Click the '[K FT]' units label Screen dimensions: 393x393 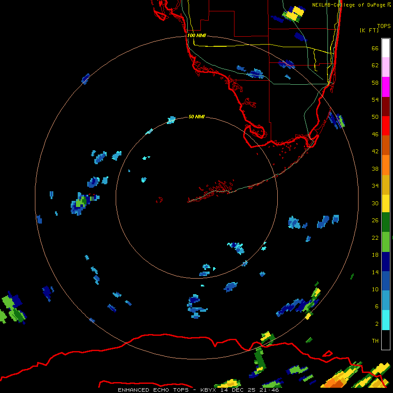coord(369,30)
